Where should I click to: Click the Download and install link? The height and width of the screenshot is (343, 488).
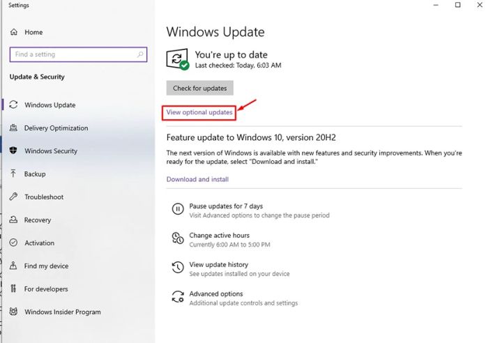tap(197, 179)
